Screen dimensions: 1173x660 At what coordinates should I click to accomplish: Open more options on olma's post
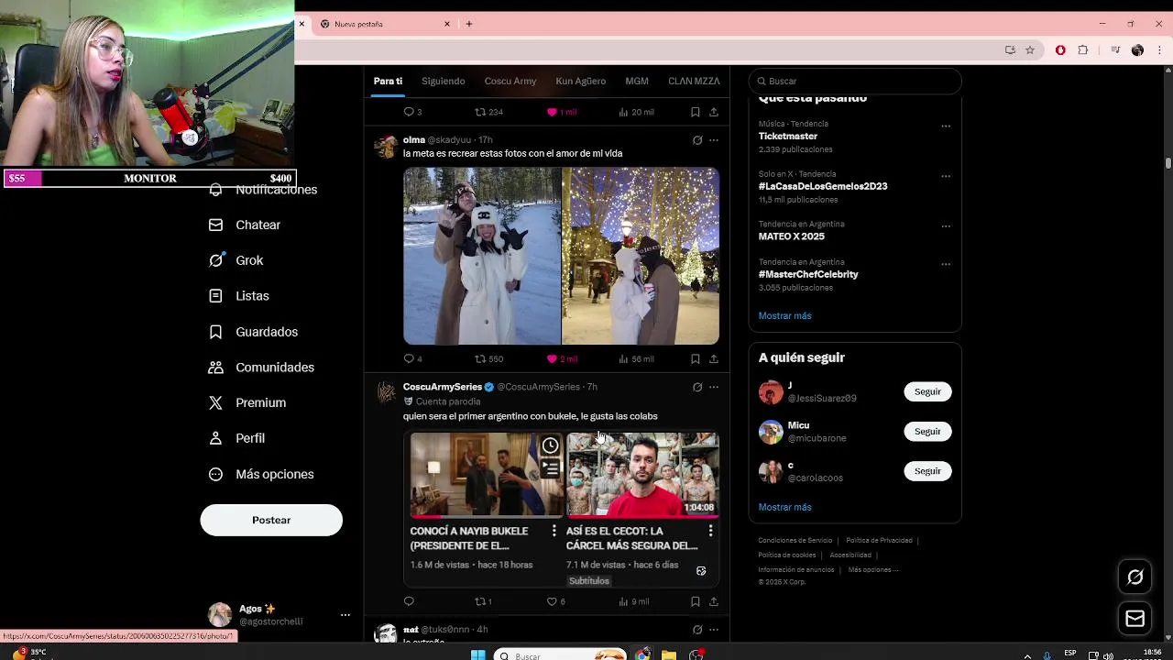pyautogui.click(x=714, y=140)
